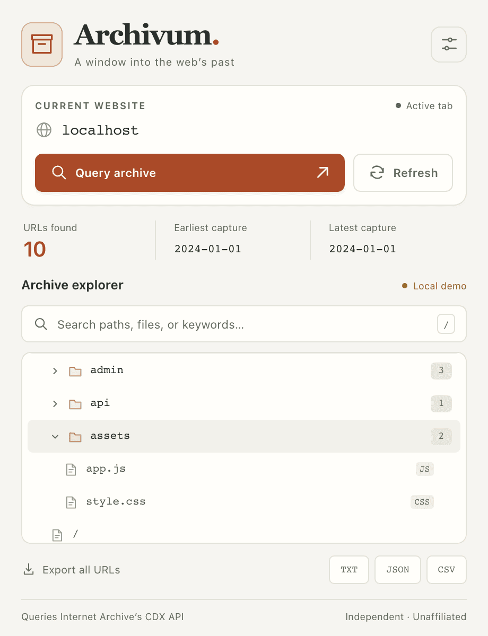Select the assets folder label

[110, 436]
